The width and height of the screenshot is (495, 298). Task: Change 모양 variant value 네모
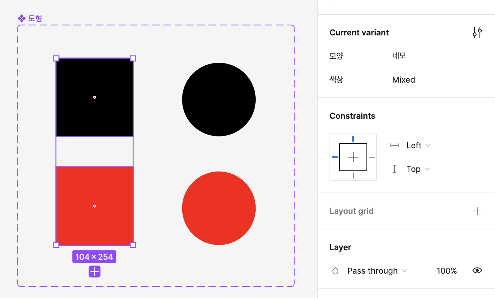tap(399, 56)
